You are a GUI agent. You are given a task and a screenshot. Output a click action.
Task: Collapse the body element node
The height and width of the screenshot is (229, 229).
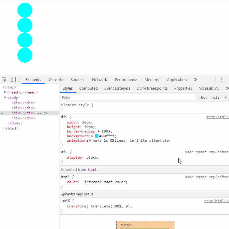(x=5, y=97)
